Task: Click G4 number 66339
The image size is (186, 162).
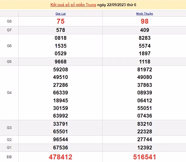Action: click(61, 93)
